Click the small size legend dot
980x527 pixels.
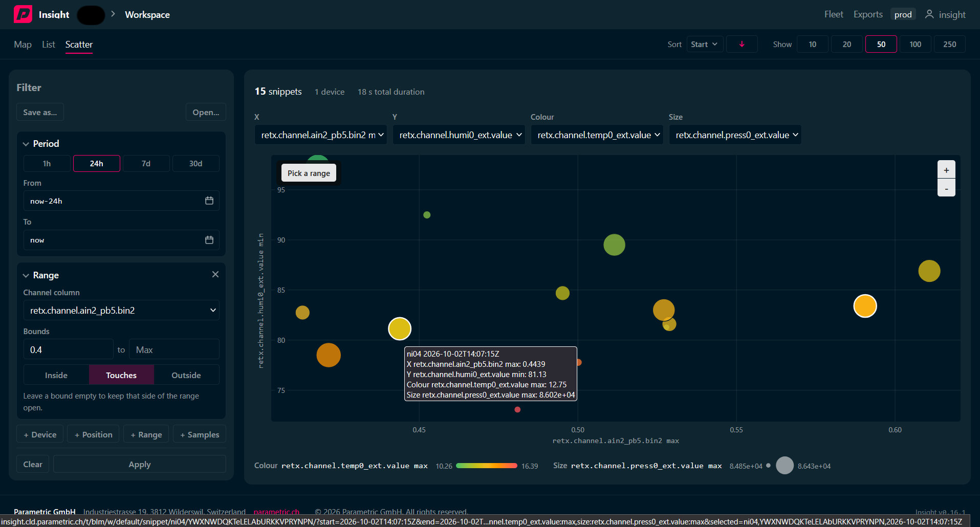[768, 466]
